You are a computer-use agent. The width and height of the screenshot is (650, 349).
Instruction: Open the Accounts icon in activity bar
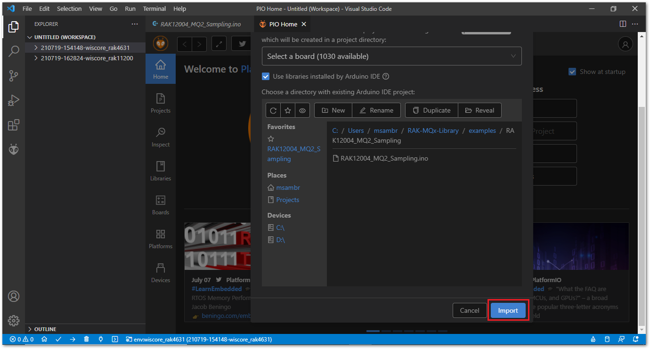(14, 296)
